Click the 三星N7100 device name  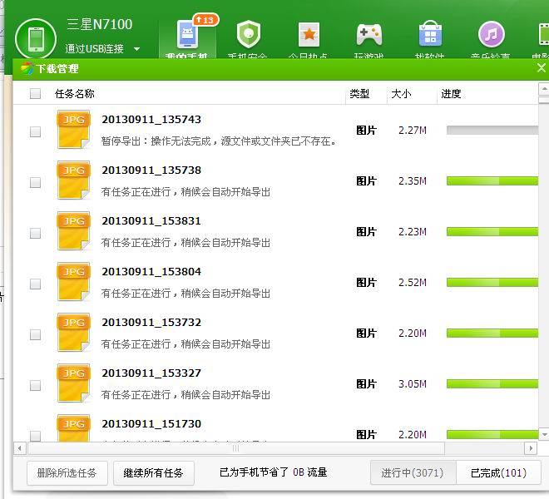pyautogui.click(x=100, y=24)
